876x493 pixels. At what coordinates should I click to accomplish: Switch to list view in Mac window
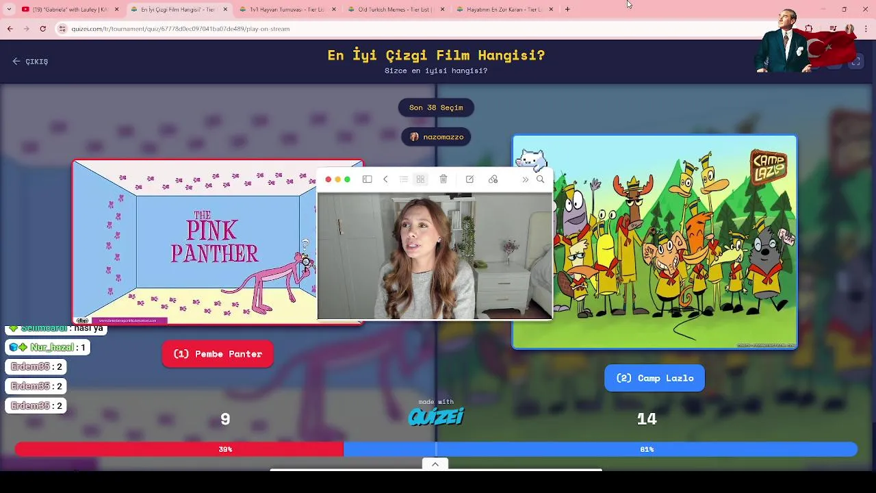(404, 179)
